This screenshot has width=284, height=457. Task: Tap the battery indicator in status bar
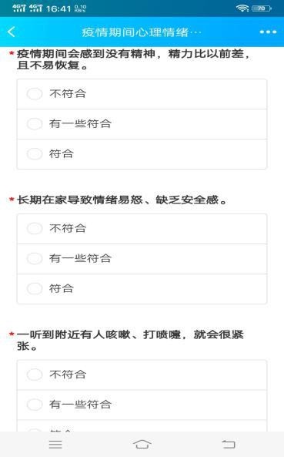coord(262,8)
